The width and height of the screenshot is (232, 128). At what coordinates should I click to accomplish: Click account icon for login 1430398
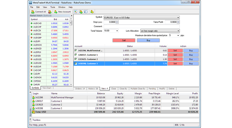(x=34, y=108)
